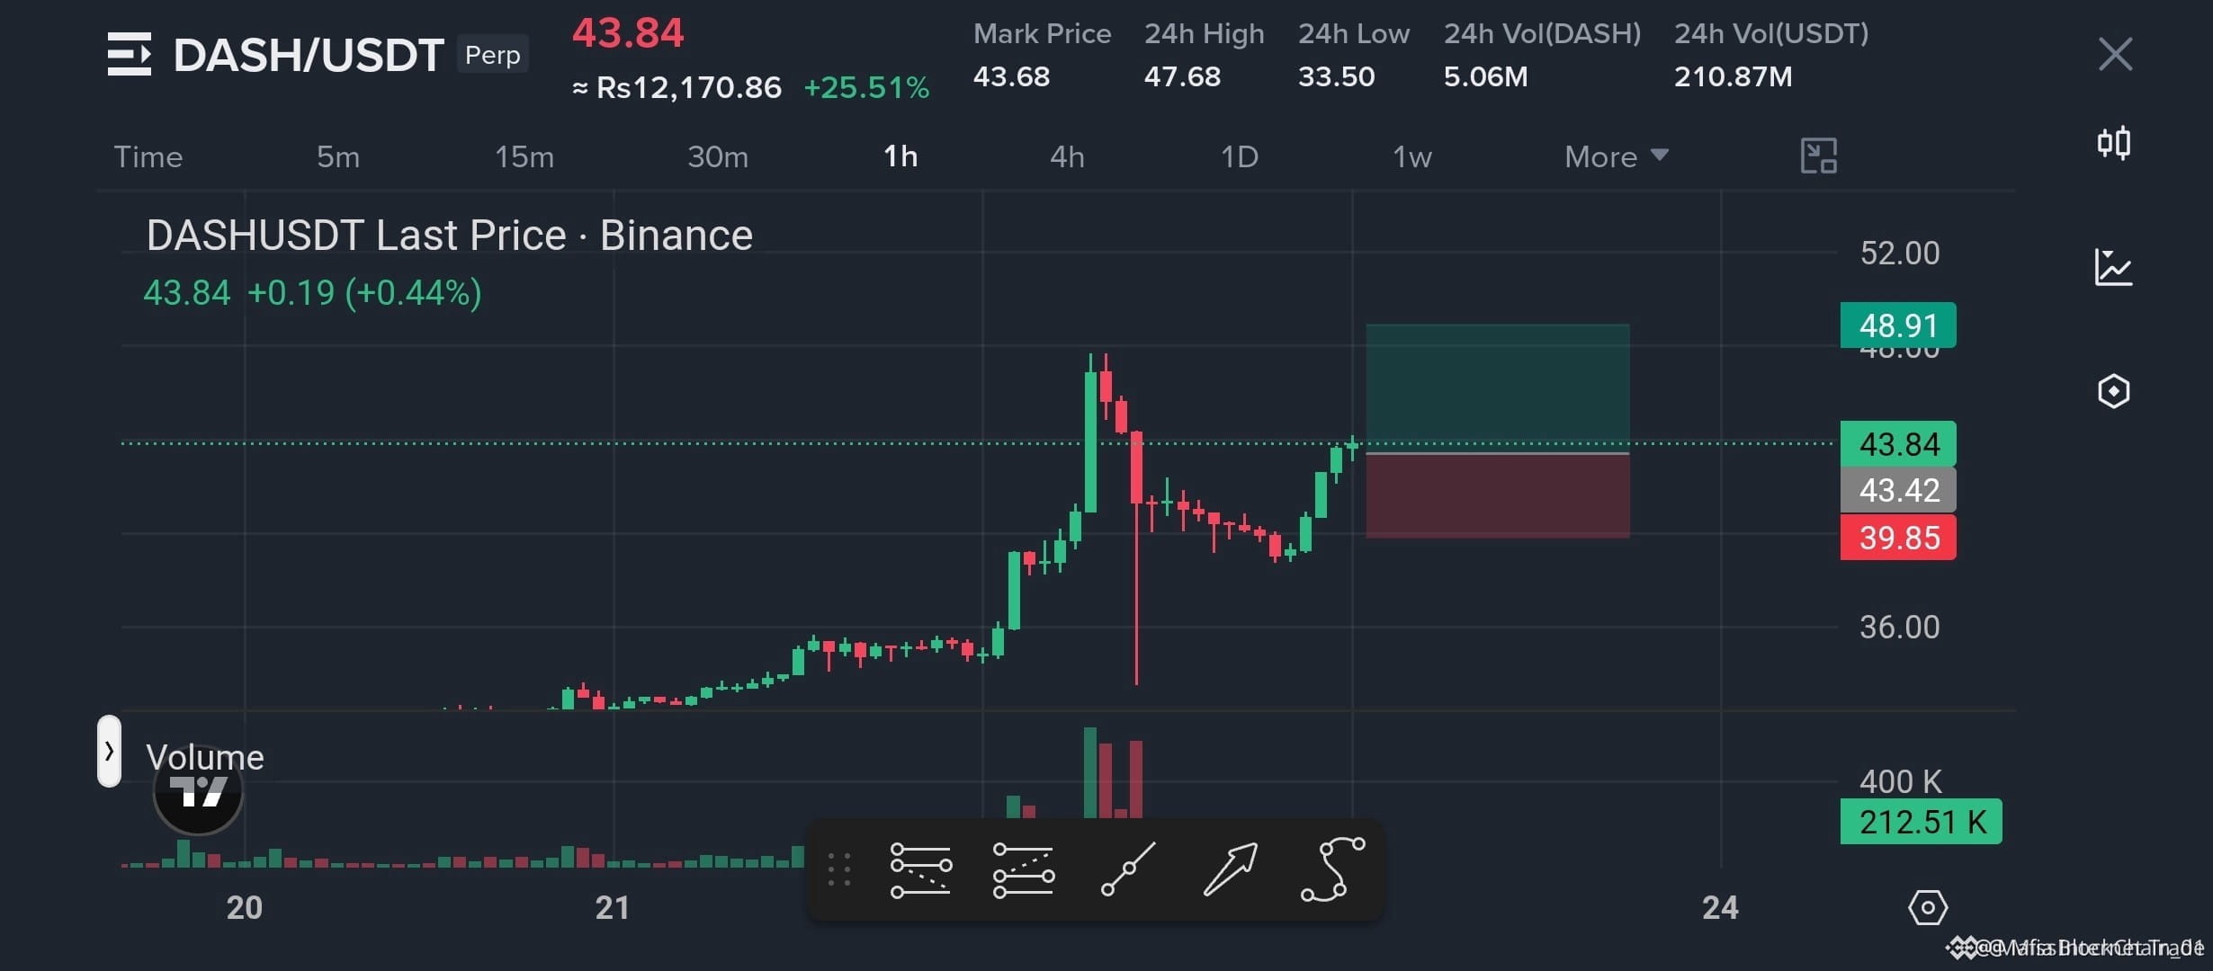
Task: Click the date label 20 on time axis
Action: 244,908
